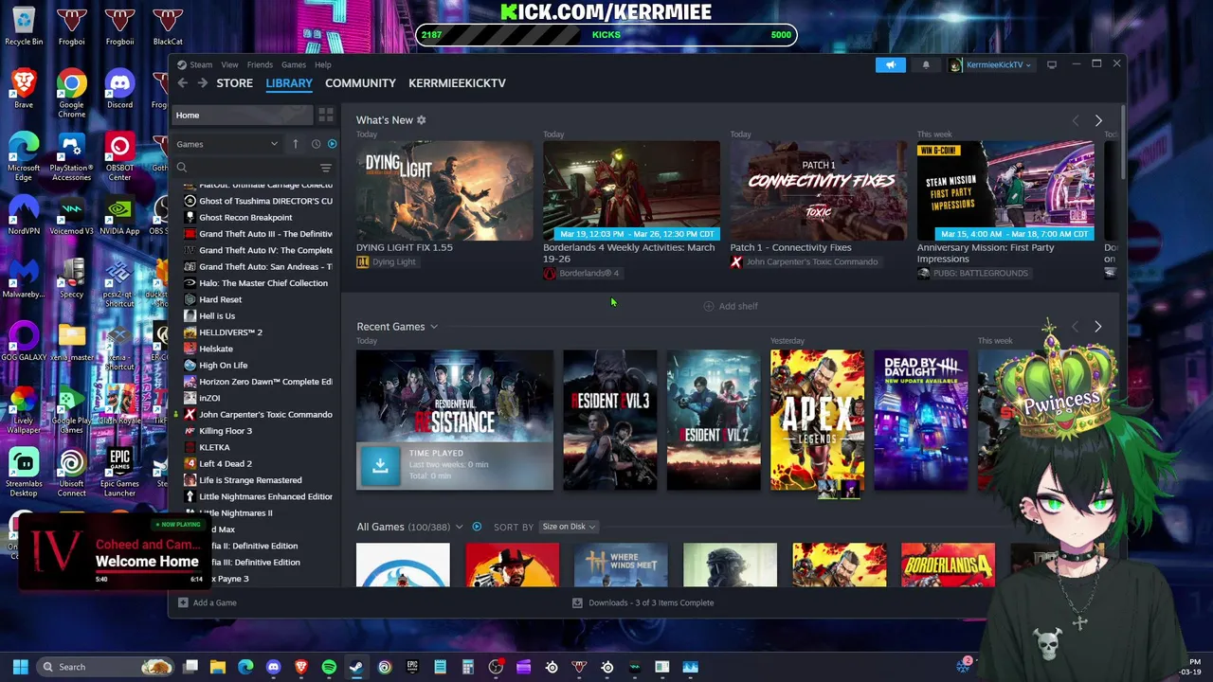
Task: Toggle the sort-ascending arrow in sidebar
Action: pyautogui.click(x=295, y=144)
